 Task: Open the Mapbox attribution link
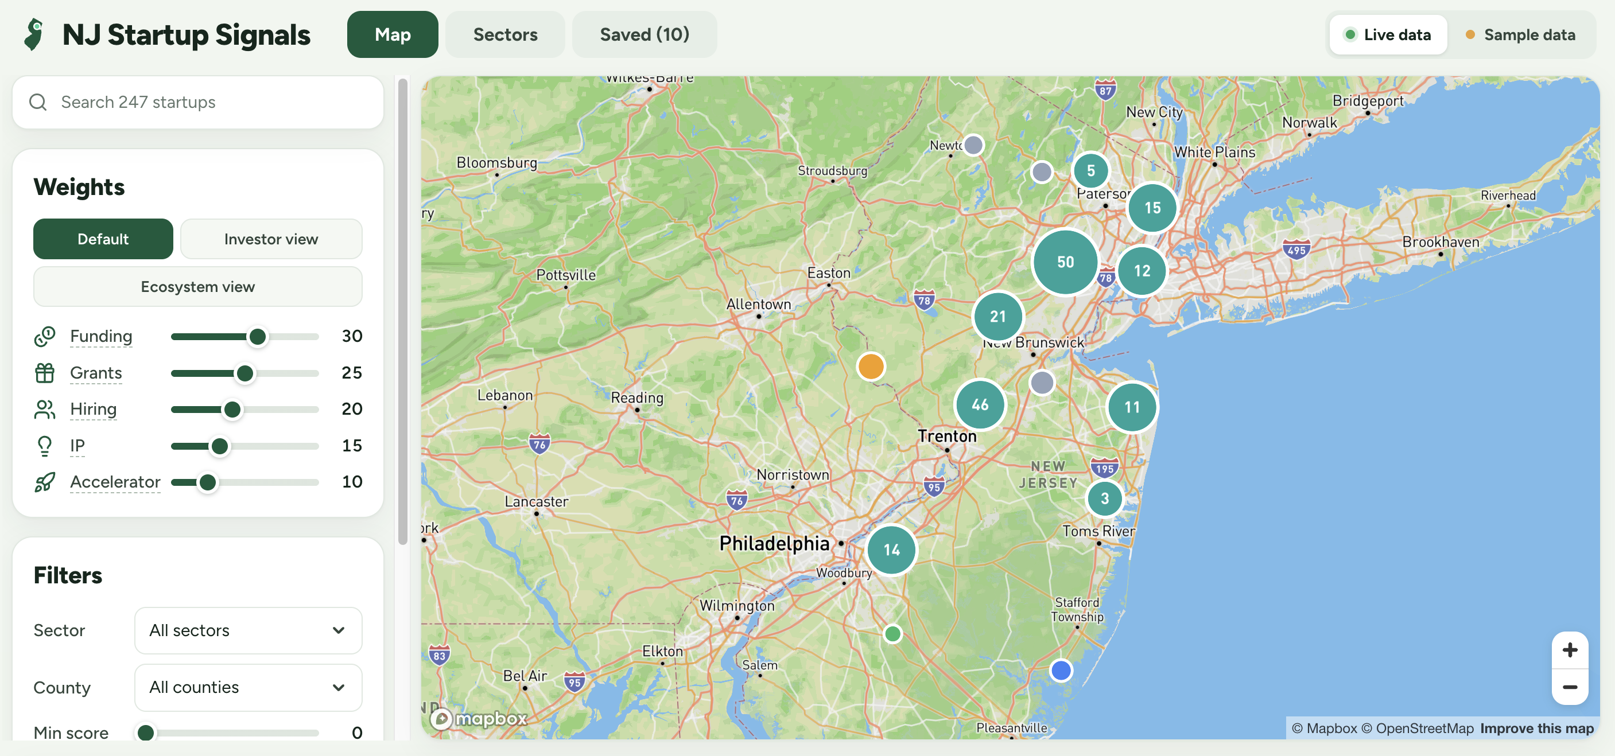click(1324, 728)
